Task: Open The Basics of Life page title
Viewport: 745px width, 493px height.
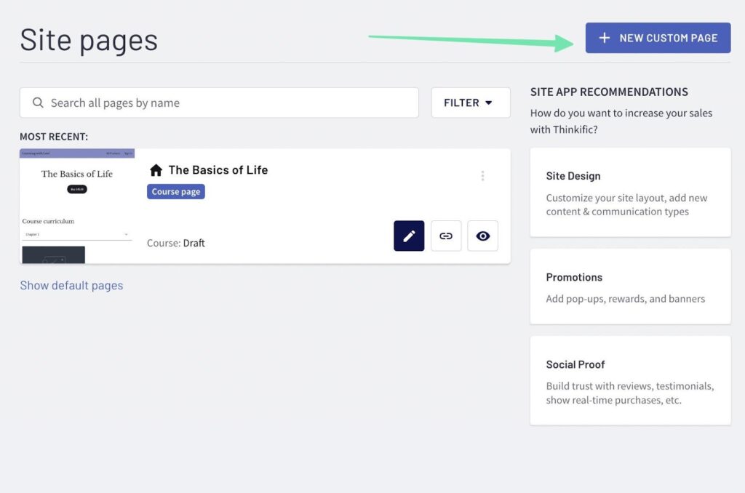Action: click(218, 170)
